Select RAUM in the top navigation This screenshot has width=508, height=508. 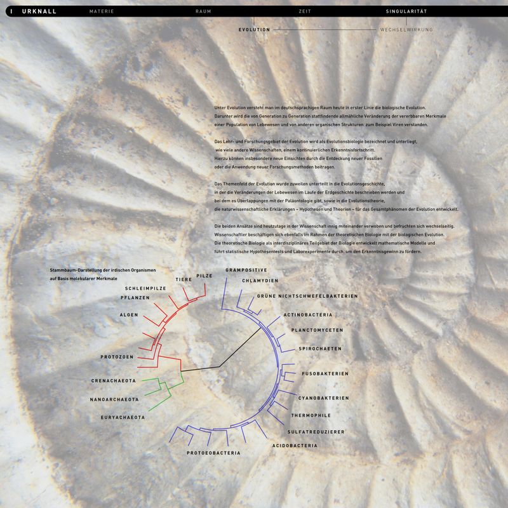point(203,11)
